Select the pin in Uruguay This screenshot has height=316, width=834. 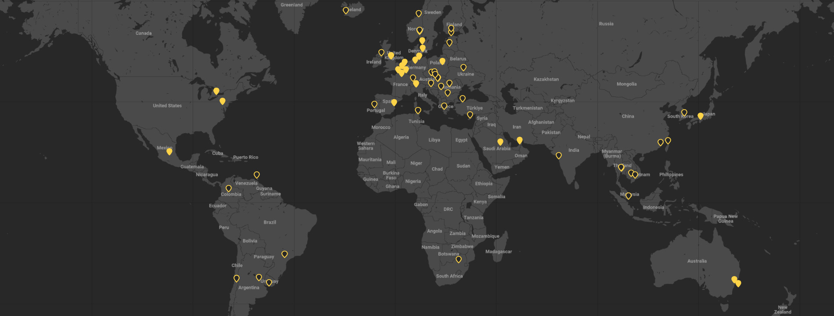[269, 283]
